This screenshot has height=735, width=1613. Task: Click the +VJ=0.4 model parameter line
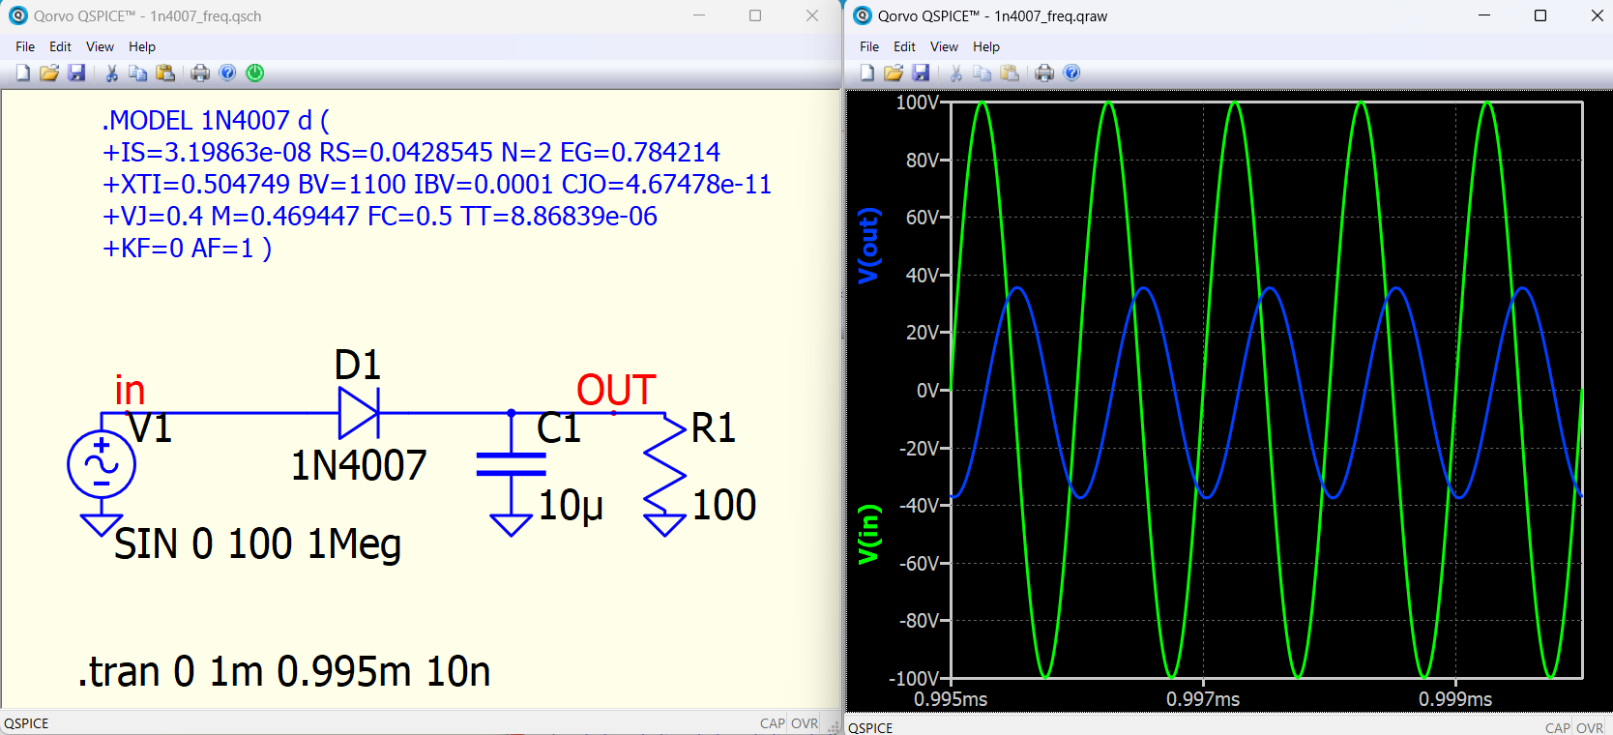[380, 216]
